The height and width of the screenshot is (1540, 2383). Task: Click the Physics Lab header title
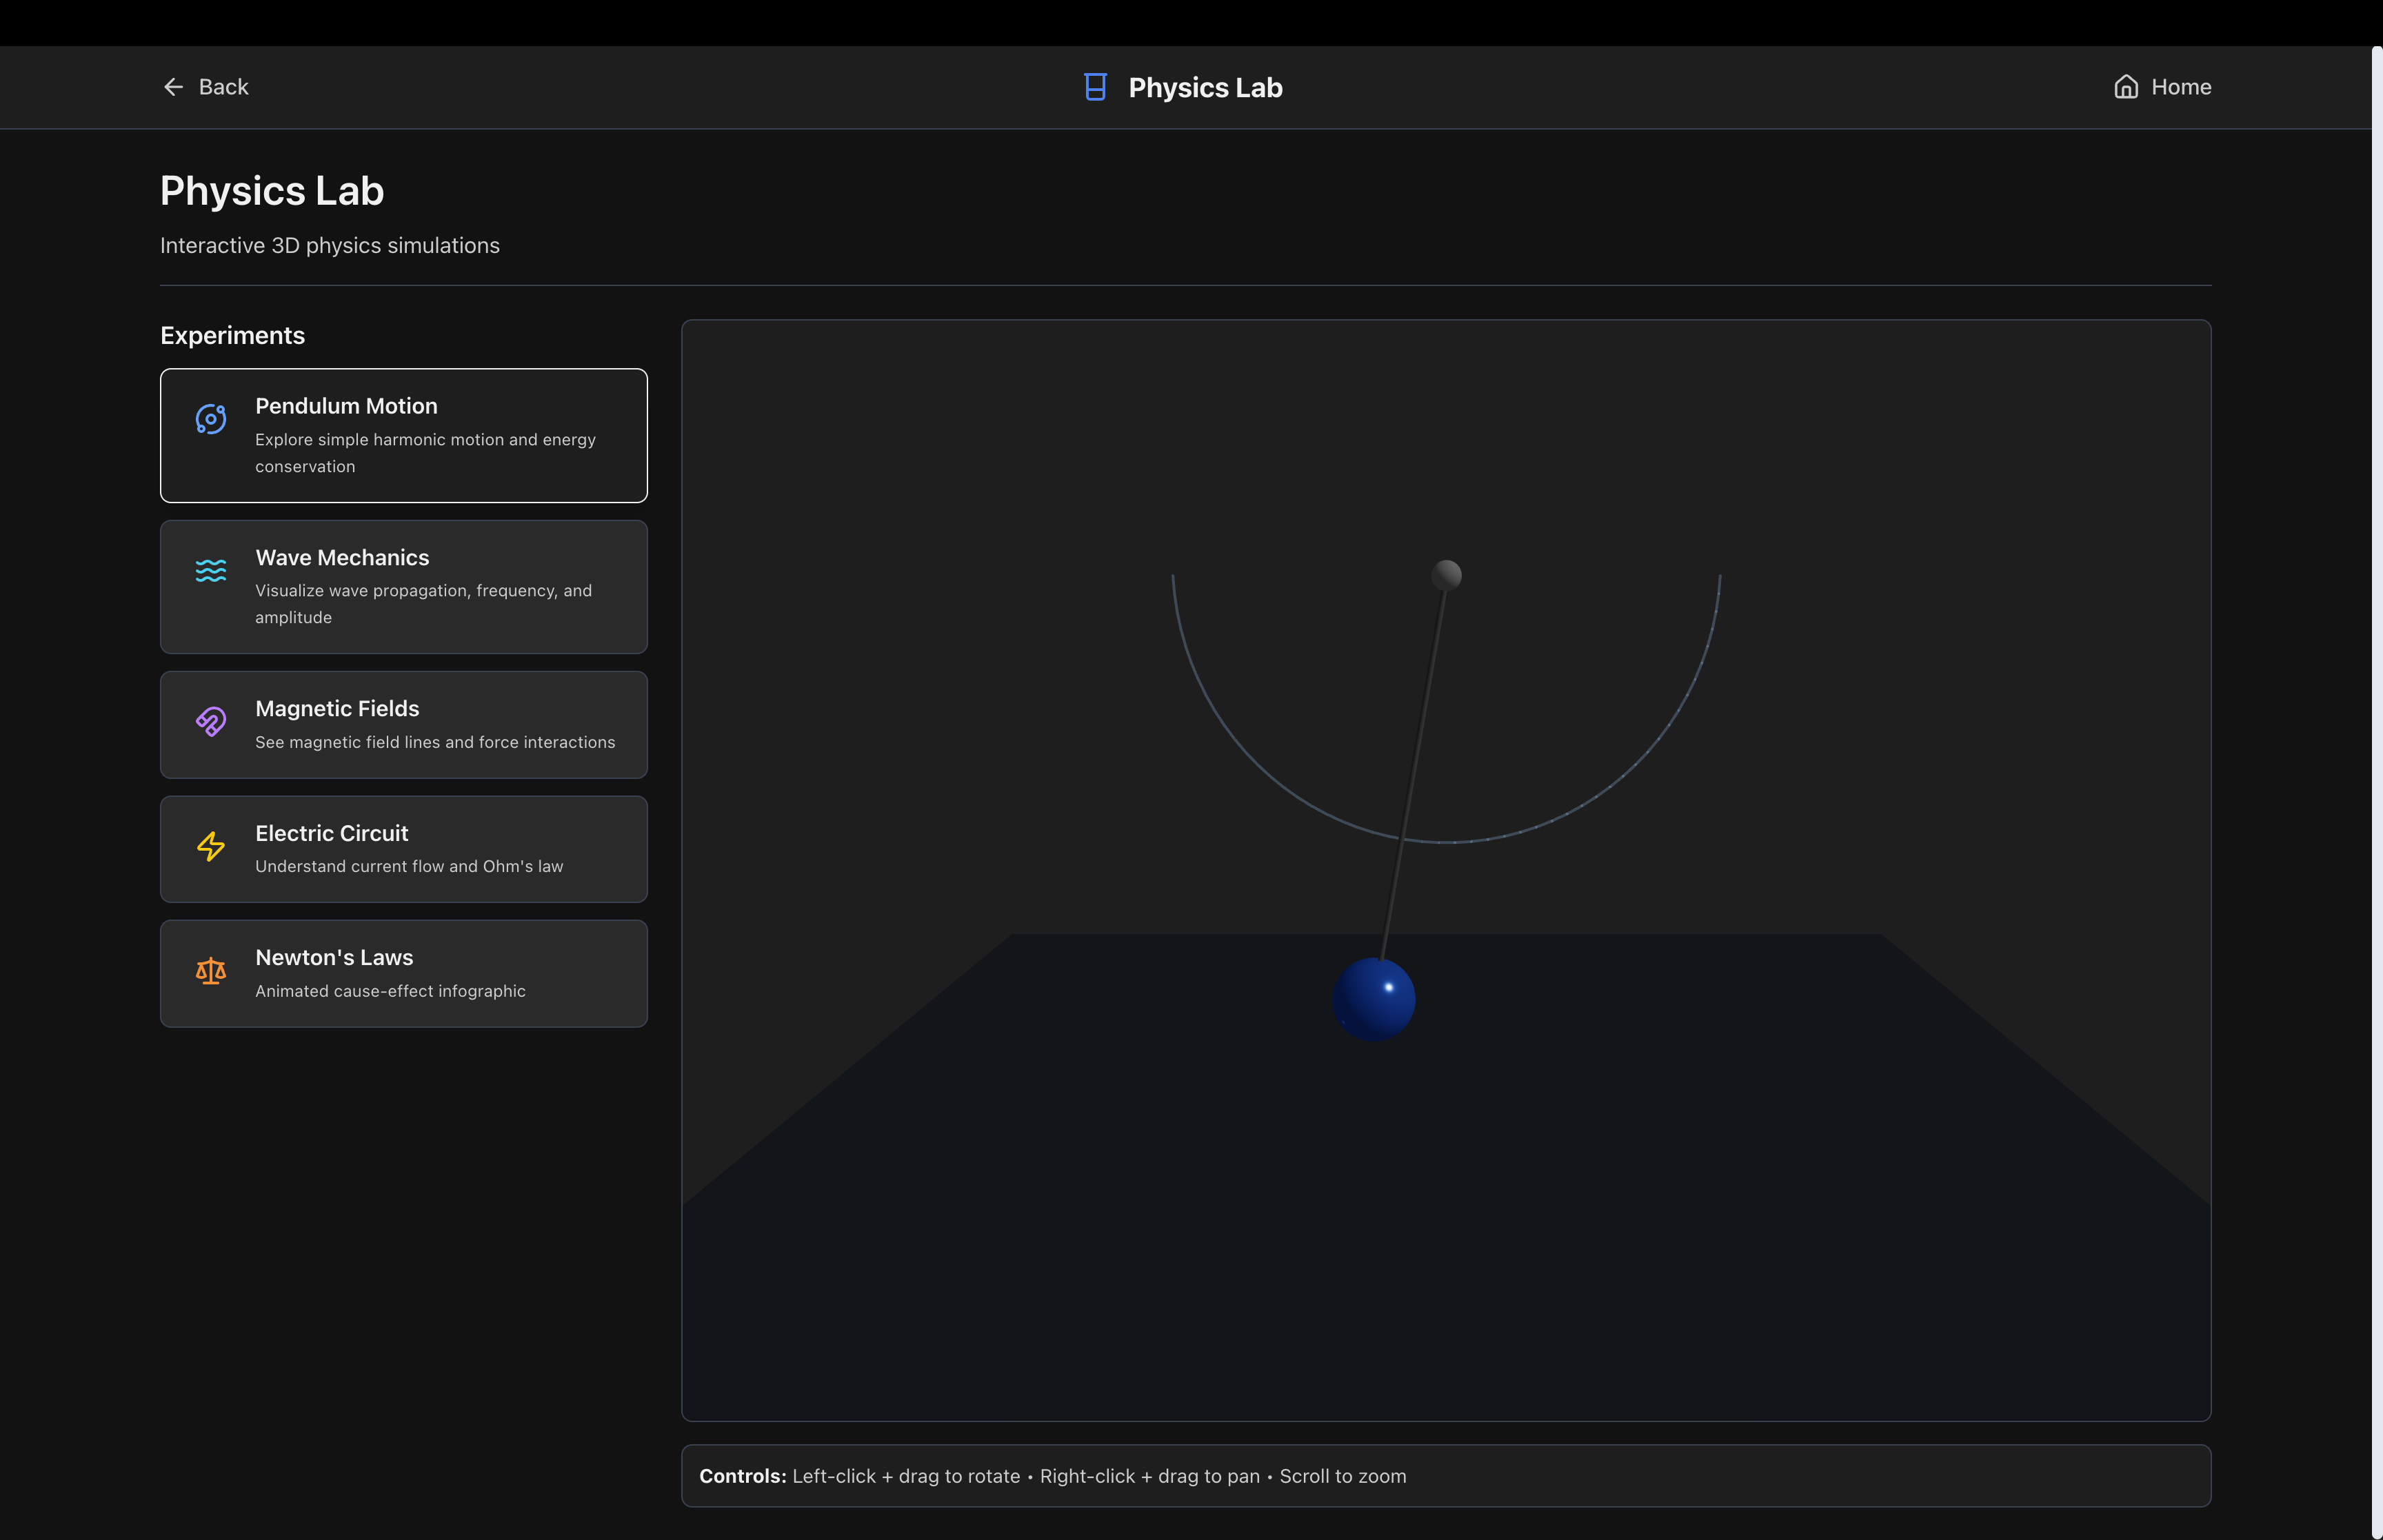pyautogui.click(x=1205, y=88)
